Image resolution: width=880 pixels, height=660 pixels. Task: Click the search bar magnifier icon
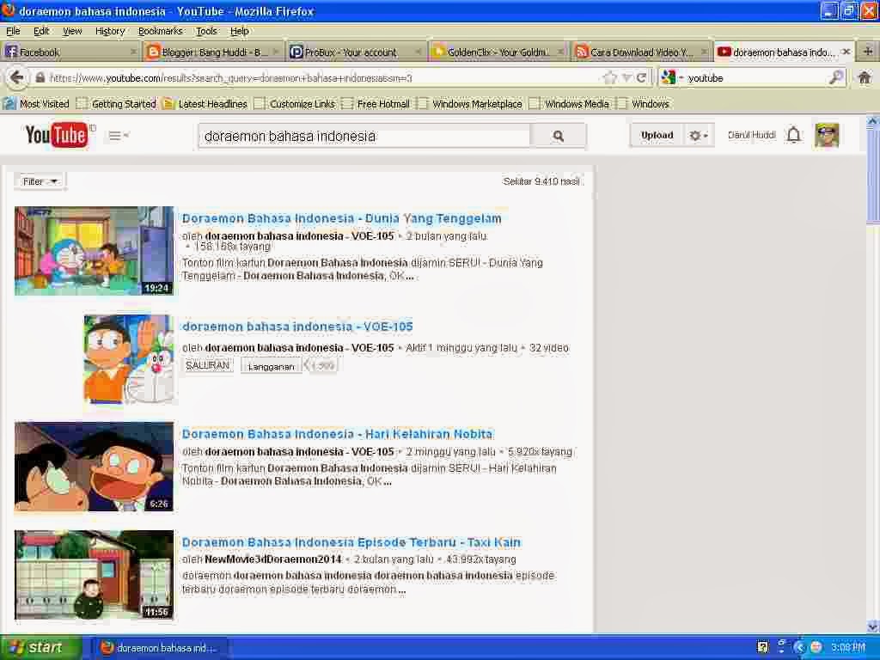[836, 78]
